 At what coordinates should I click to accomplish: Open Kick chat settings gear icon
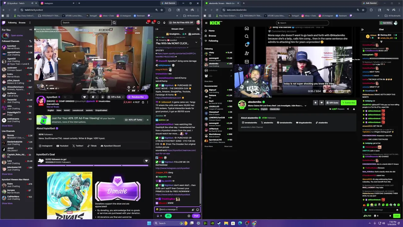pyautogui.click(x=390, y=216)
